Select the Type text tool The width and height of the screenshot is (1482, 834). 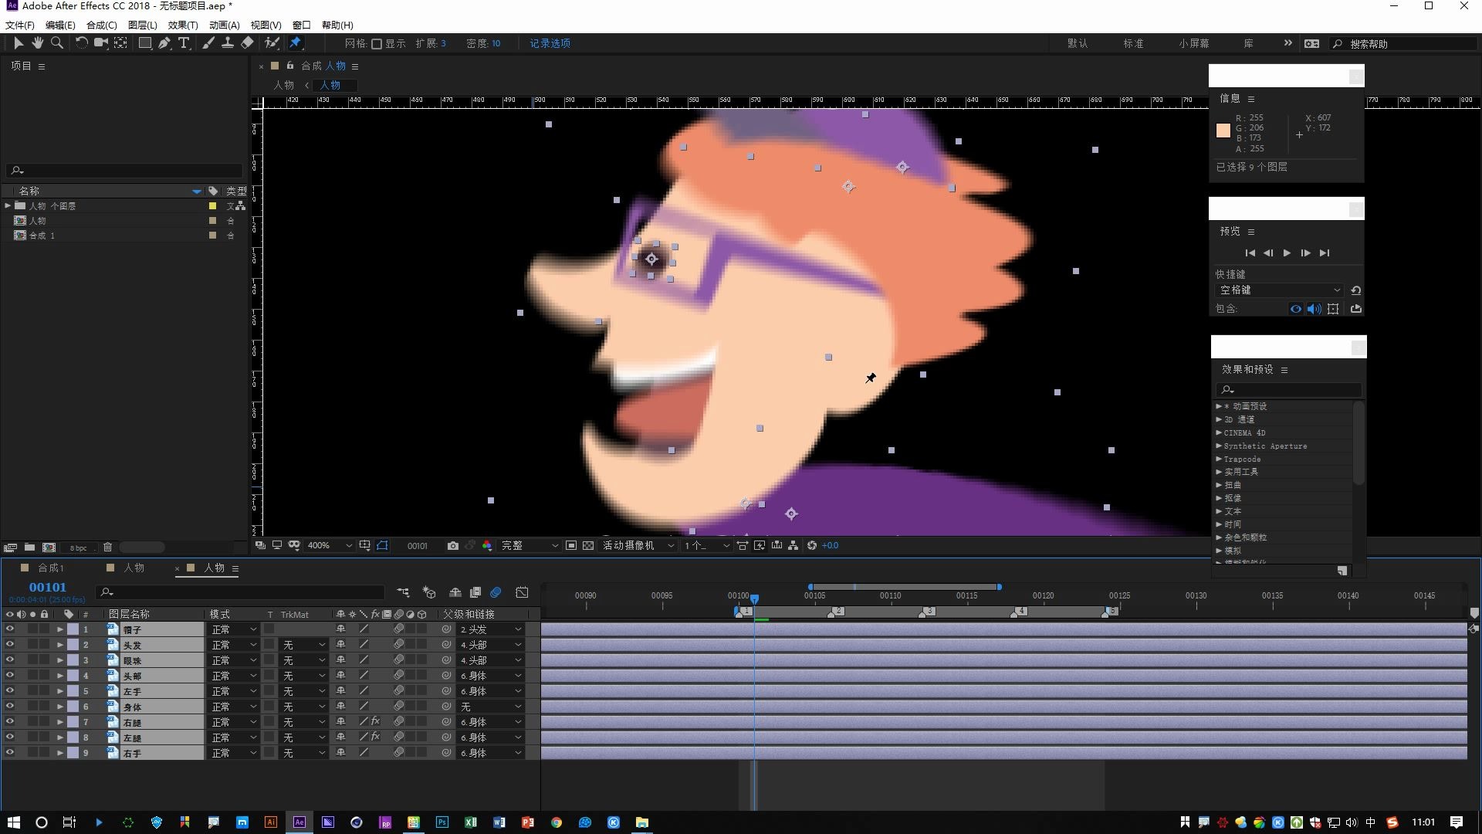(x=184, y=43)
